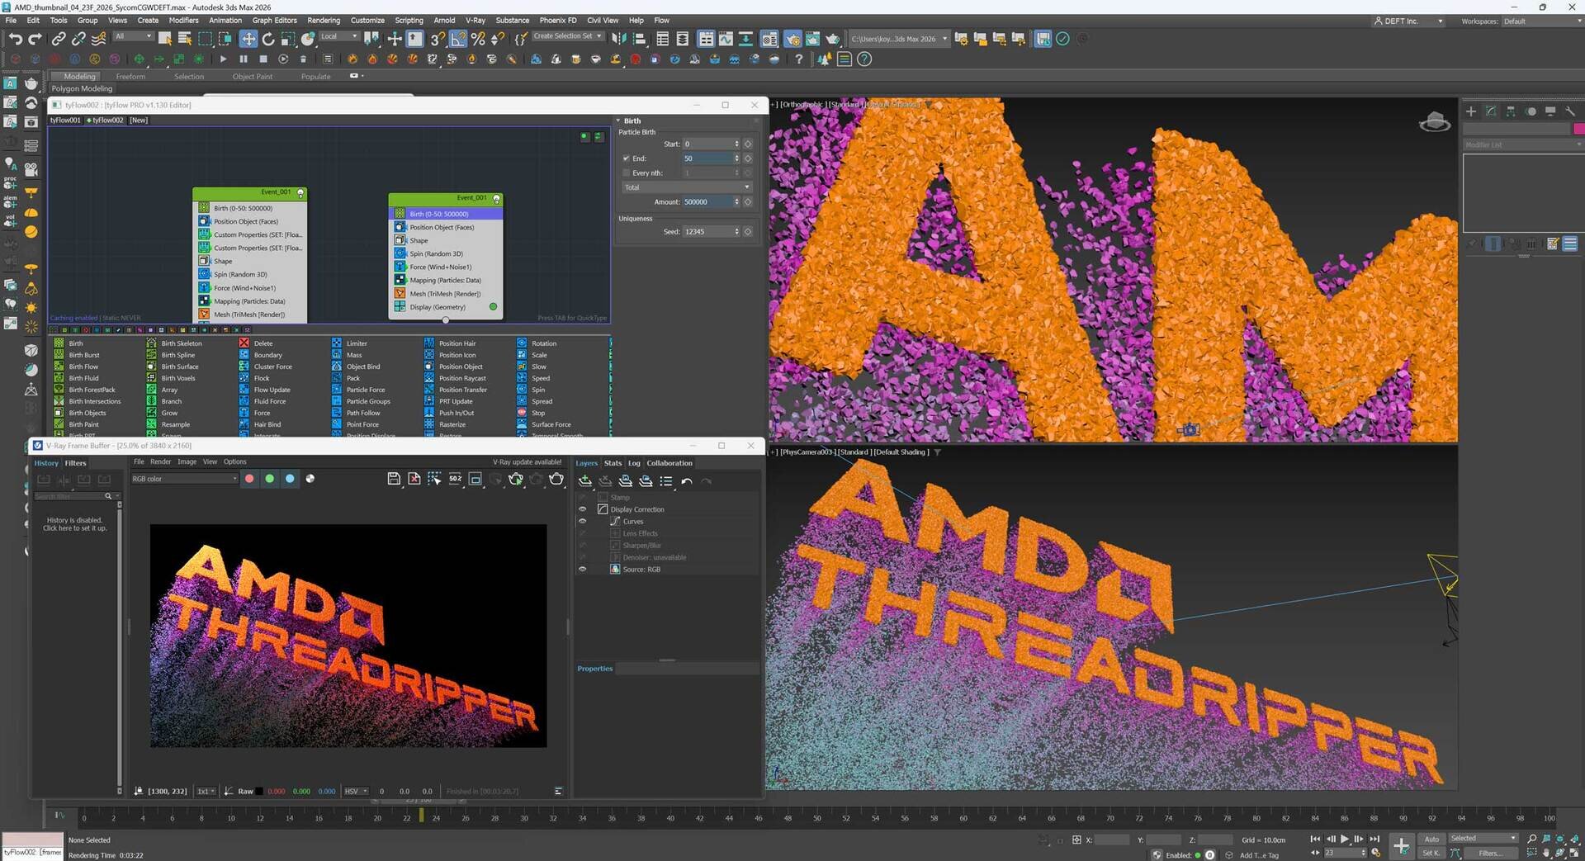Click the teapot render icon in VFB
Image resolution: width=1585 pixels, height=861 pixels.
(x=556, y=479)
